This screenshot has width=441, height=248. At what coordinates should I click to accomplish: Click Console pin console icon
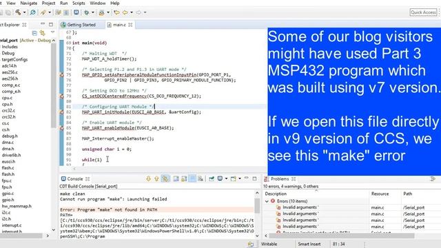[212, 178]
